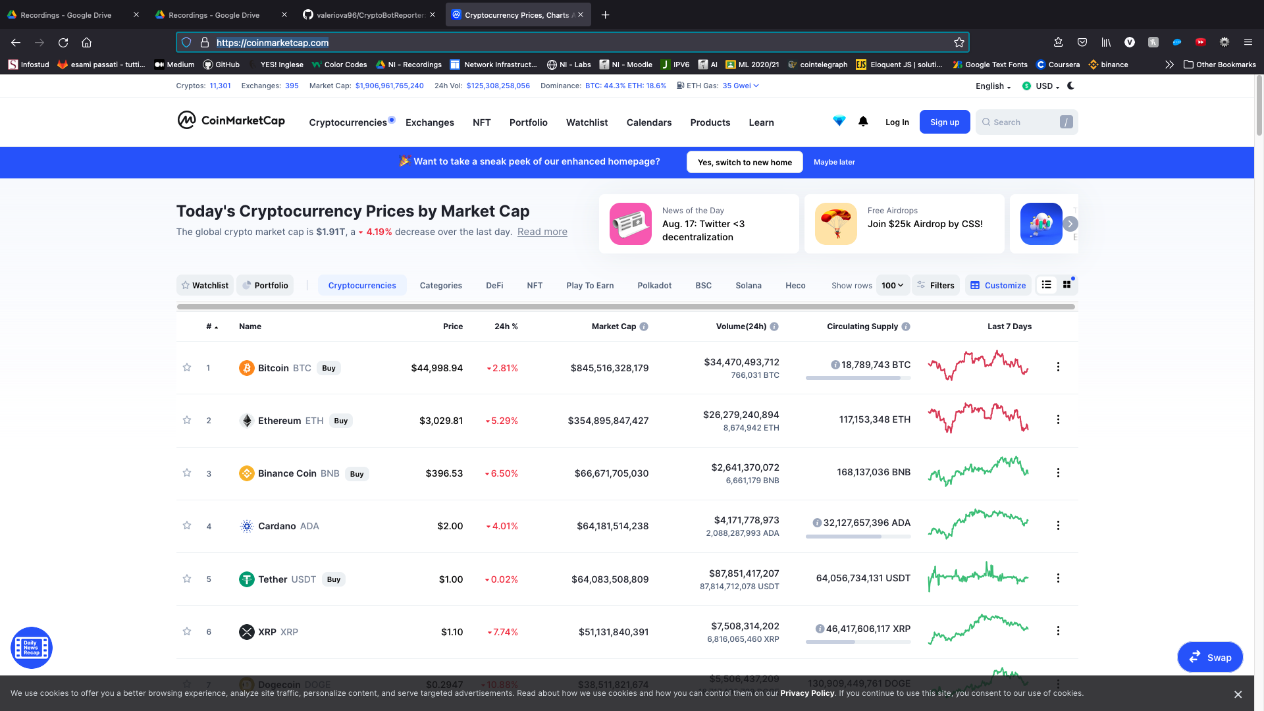The height and width of the screenshot is (711, 1264).
Task: Click Volume(24h) info icon
Action: point(774,327)
